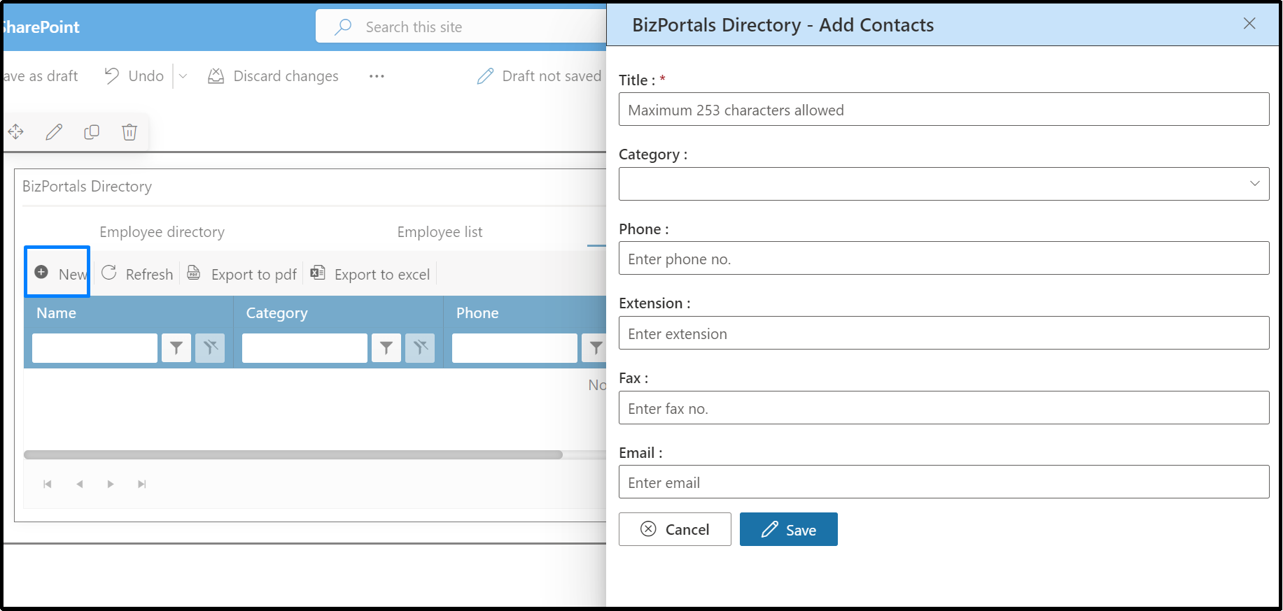Viewport: 1283px width, 611px height.
Task: Click the Fax input field
Action: click(x=944, y=408)
